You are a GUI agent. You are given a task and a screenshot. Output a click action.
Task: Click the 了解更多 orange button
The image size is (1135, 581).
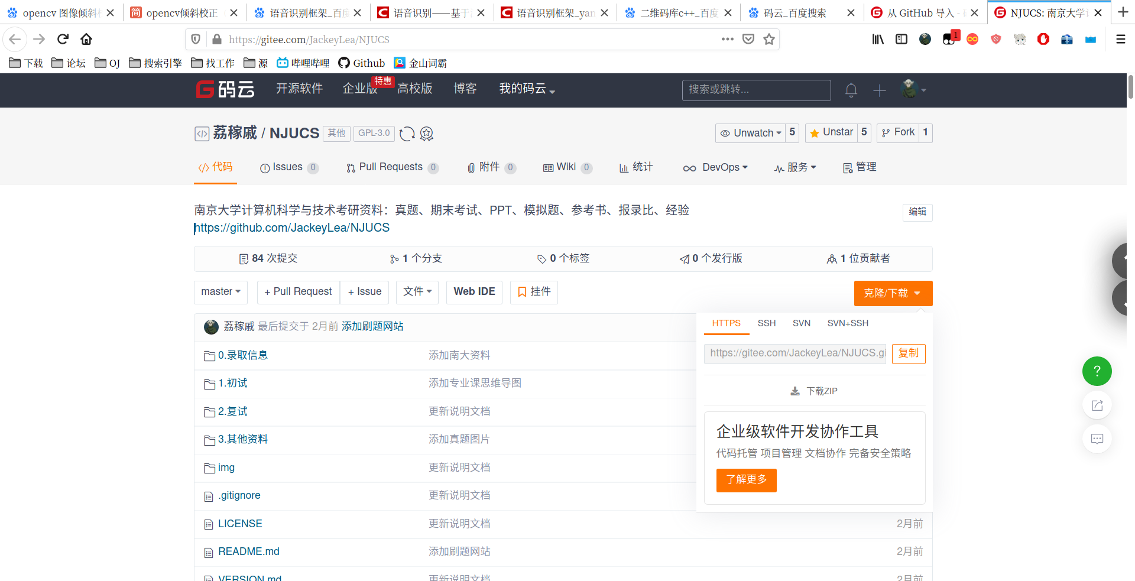(x=747, y=480)
